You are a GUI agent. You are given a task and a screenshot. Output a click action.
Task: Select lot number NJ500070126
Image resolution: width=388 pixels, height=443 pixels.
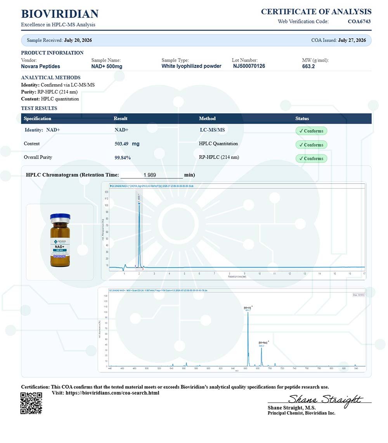[x=249, y=66]
